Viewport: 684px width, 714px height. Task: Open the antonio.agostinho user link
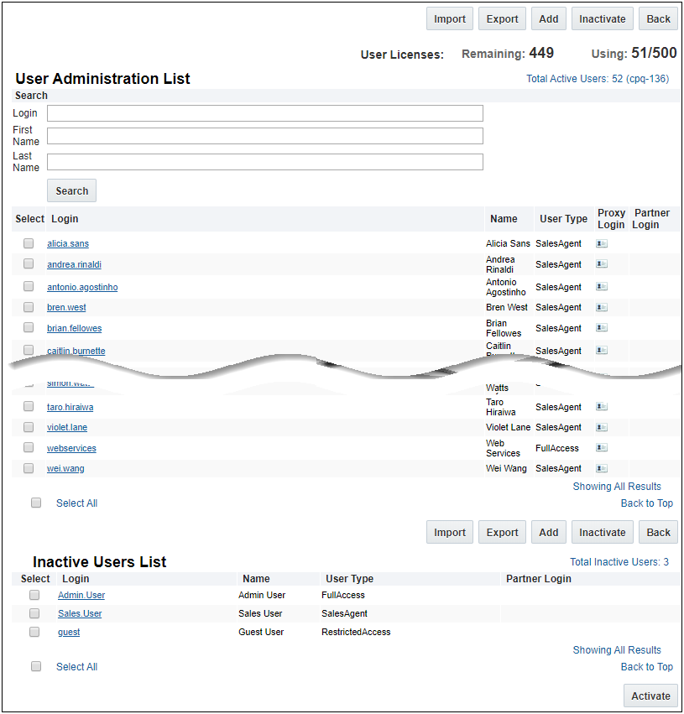[82, 287]
